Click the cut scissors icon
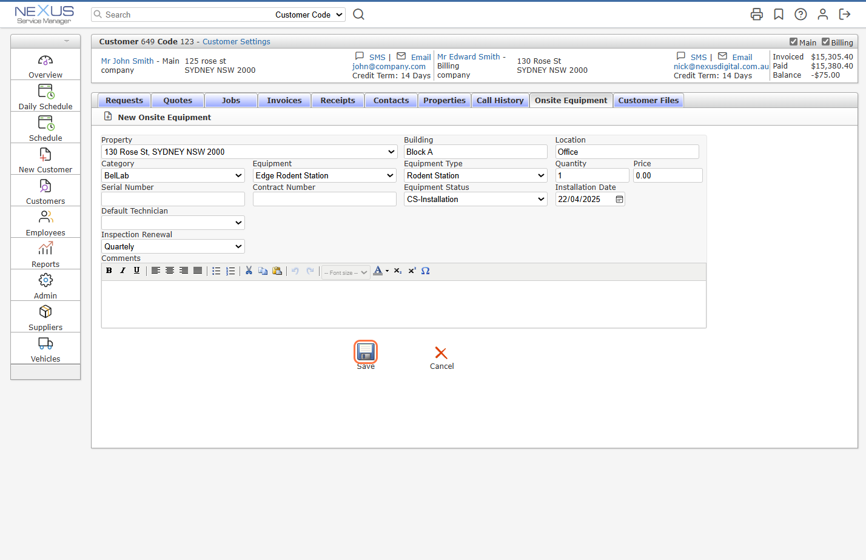The image size is (866, 560). click(x=249, y=271)
